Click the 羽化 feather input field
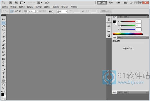This screenshot has height=101, width=150. [x=32, y=11]
